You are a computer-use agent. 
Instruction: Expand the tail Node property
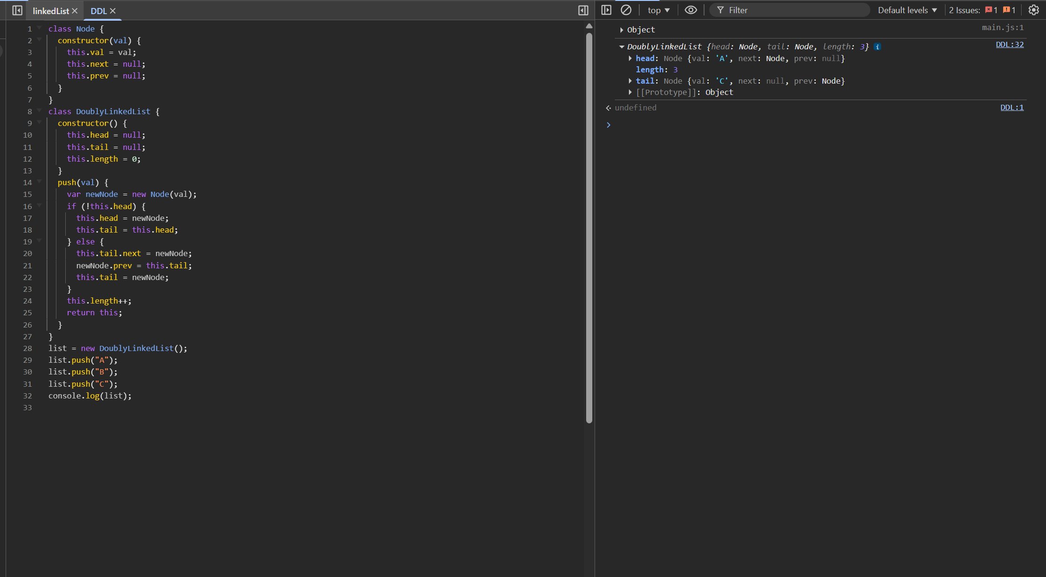pyautogui.click(x=630, y=81)
